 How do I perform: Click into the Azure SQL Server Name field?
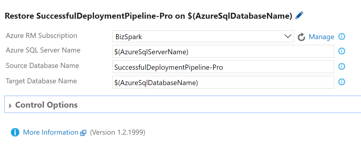(223, 52)
